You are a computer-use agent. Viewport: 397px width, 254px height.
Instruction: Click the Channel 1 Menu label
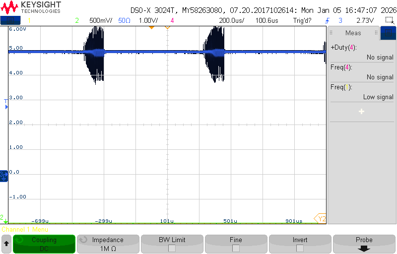point(25,230)
